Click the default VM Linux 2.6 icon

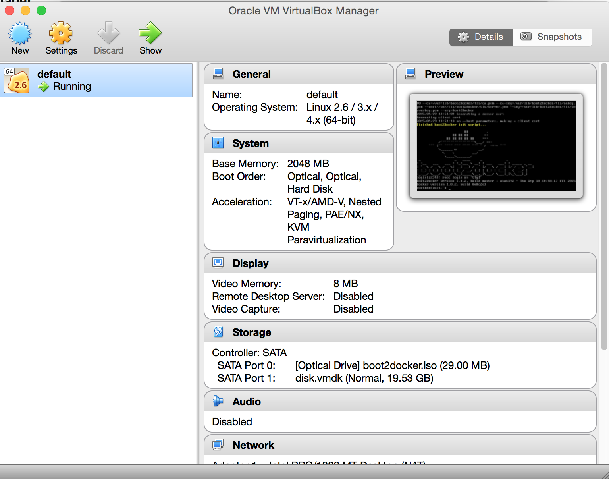point(17,80)
